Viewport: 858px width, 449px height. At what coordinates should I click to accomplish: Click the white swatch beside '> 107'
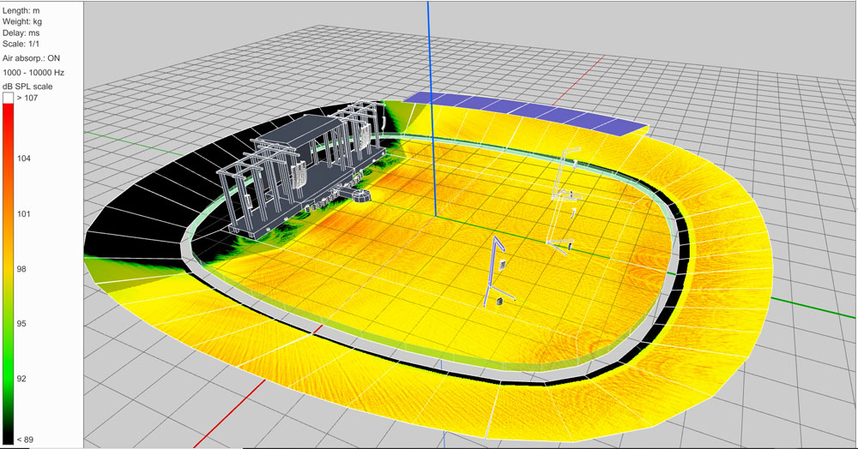pyautogui.click(x=8, y=98)
